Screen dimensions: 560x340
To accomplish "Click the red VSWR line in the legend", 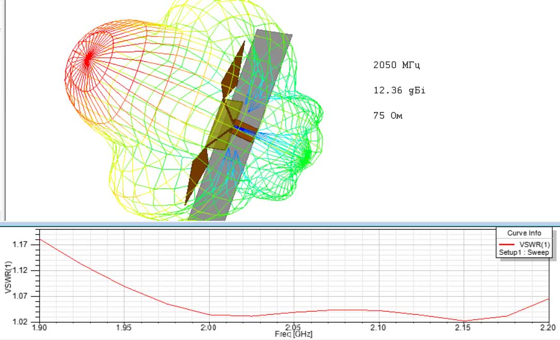I will click(506, 245).
